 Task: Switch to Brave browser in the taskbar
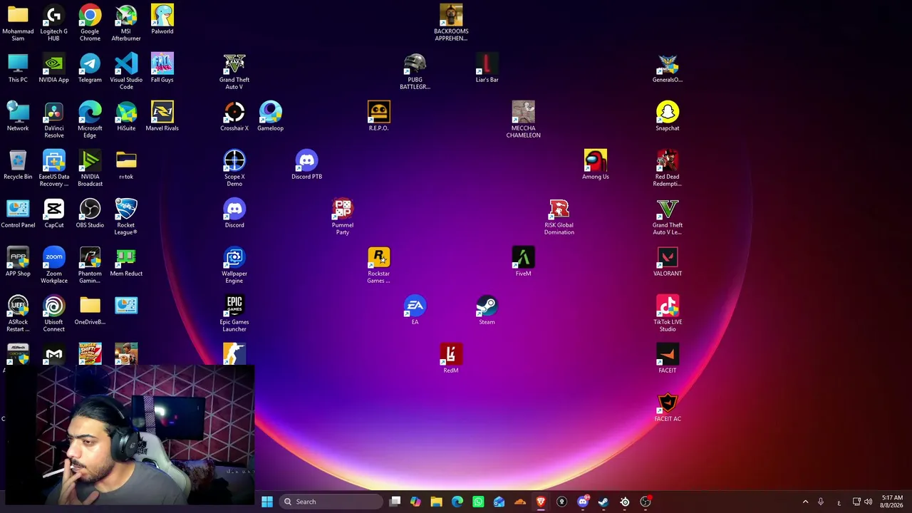[541, 502]
